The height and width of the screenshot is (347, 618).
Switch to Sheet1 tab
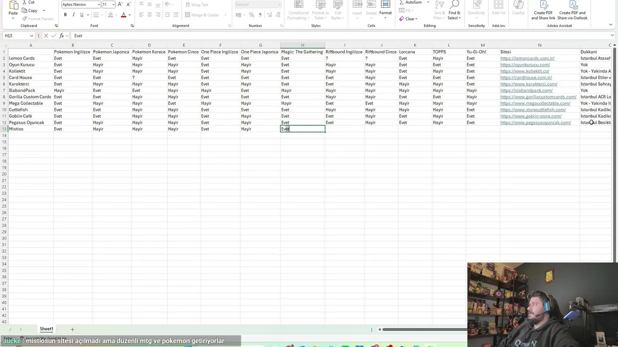[46, 329]
